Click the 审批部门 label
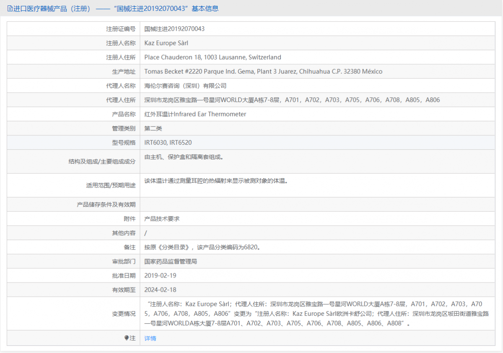The width and height of the screenshot is (503, 353). point(124,262)
